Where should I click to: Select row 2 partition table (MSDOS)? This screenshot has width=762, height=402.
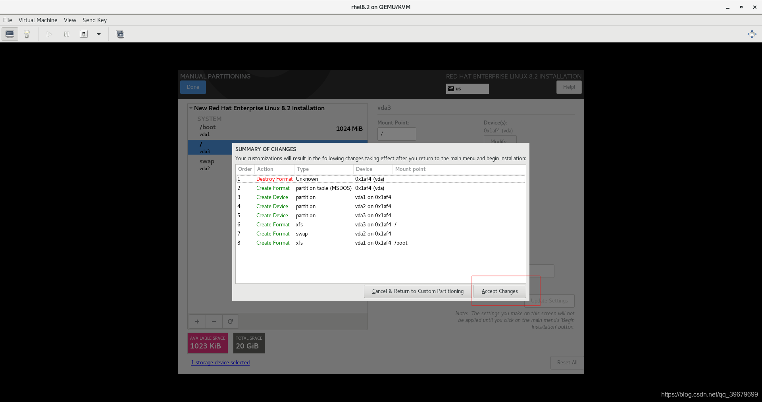381,188
